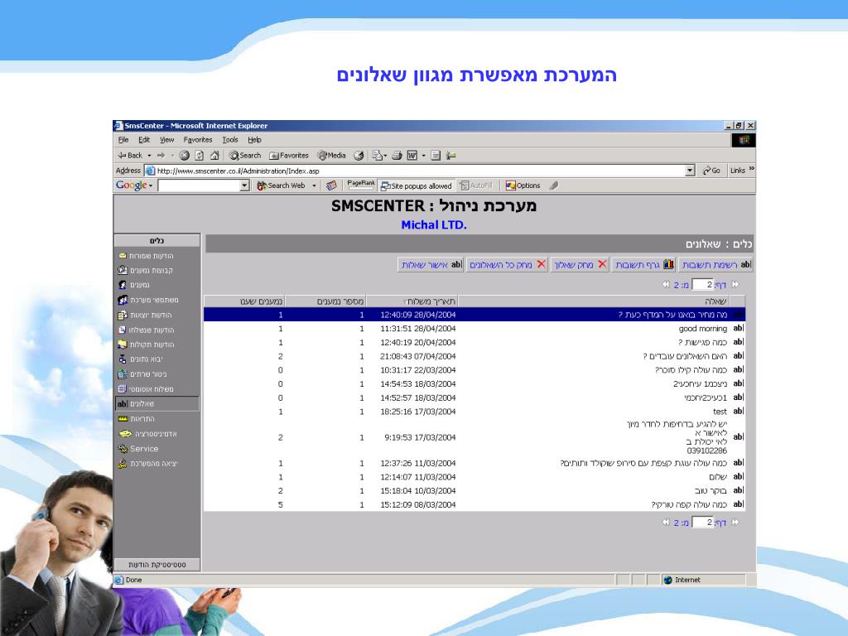Open קבוצות נמענים in the sidebar
Screen dimensions: 848x636
[146, 271]
